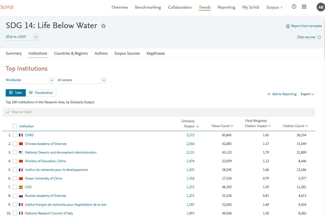Open the institution building icon
325x216 pixels.
pos(304,7)
